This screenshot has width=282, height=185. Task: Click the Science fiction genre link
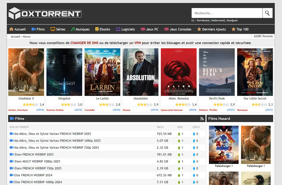pyautogui.click(x=55, y=110)
